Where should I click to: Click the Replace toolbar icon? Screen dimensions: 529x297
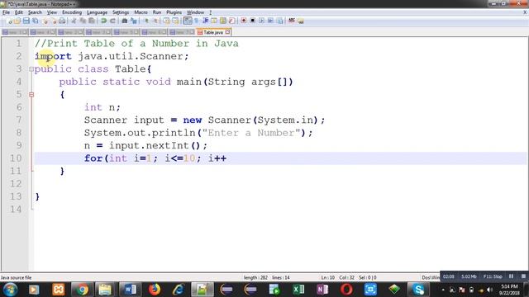[134, 21]
